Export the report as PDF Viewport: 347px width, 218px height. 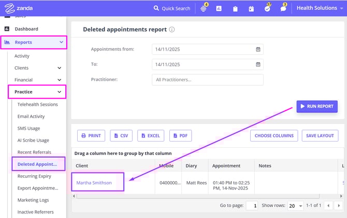pyautogui.click(x=180, y=136)
